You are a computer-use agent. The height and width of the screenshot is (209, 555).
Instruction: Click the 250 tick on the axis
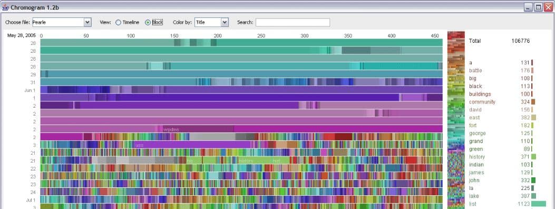click(261, 36)
